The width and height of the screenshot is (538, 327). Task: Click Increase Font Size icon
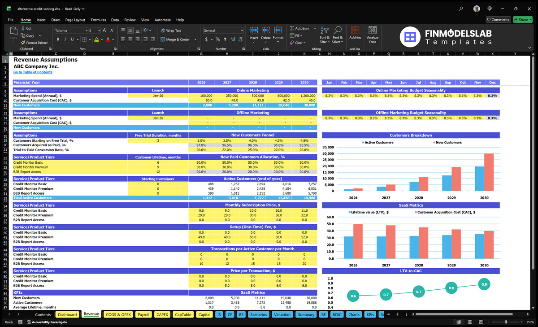pyautogui.click(x=105, y=31)
